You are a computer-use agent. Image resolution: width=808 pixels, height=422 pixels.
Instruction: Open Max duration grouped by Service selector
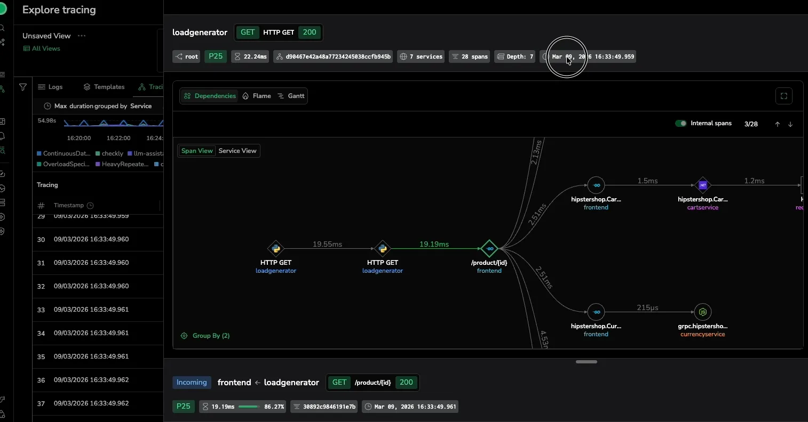(x=98, y=106)
